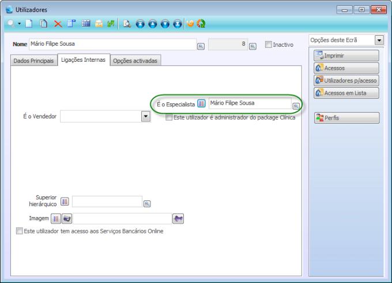392x283 pixels.
Task: Click the Nome input field
Action: pyautogui.click(x=112, y=44)
